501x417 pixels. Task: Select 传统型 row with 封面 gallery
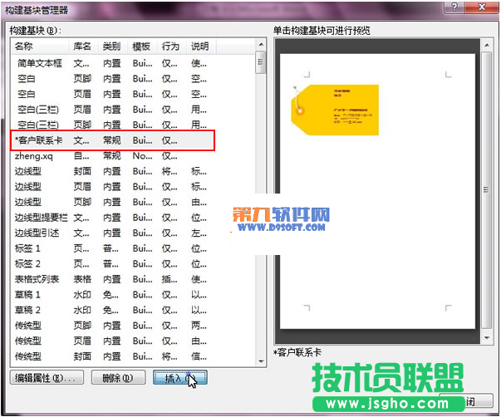point(112,356)
